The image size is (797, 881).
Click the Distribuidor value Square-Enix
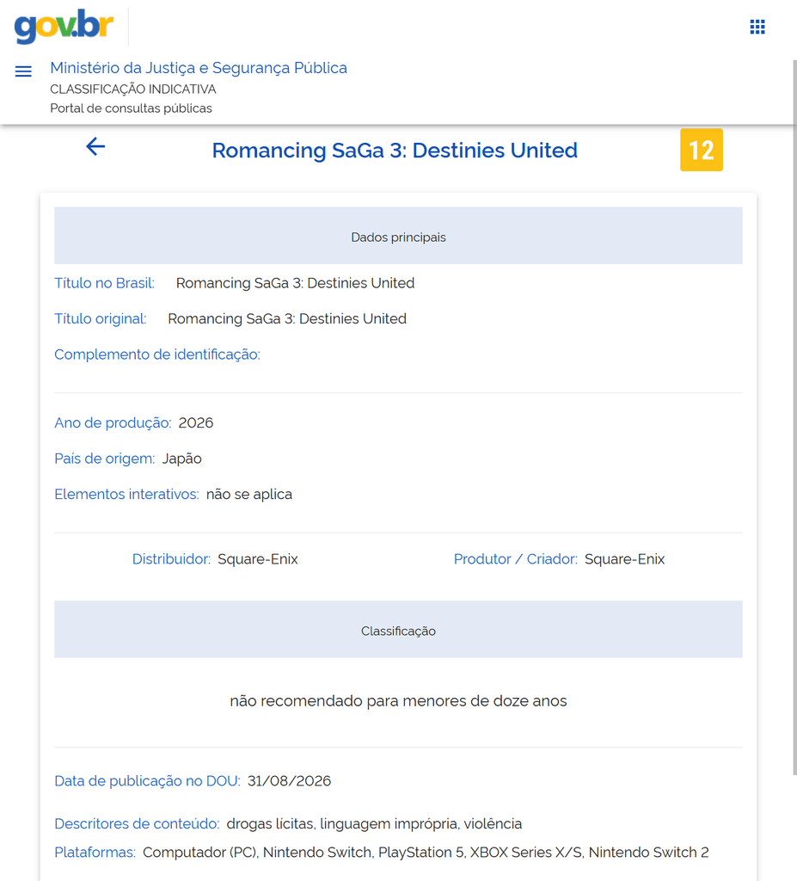tap(258, 559)
